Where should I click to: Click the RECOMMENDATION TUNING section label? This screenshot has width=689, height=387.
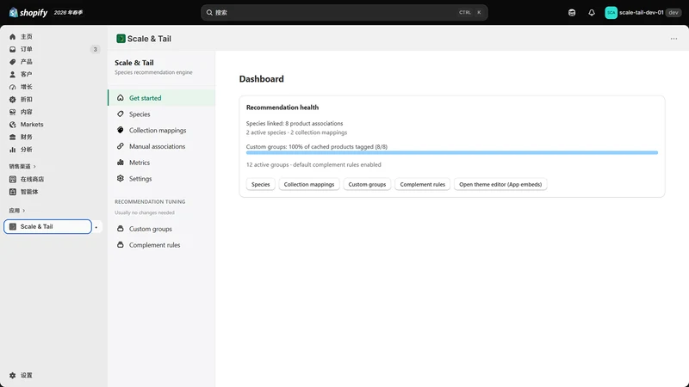[150, 202]
